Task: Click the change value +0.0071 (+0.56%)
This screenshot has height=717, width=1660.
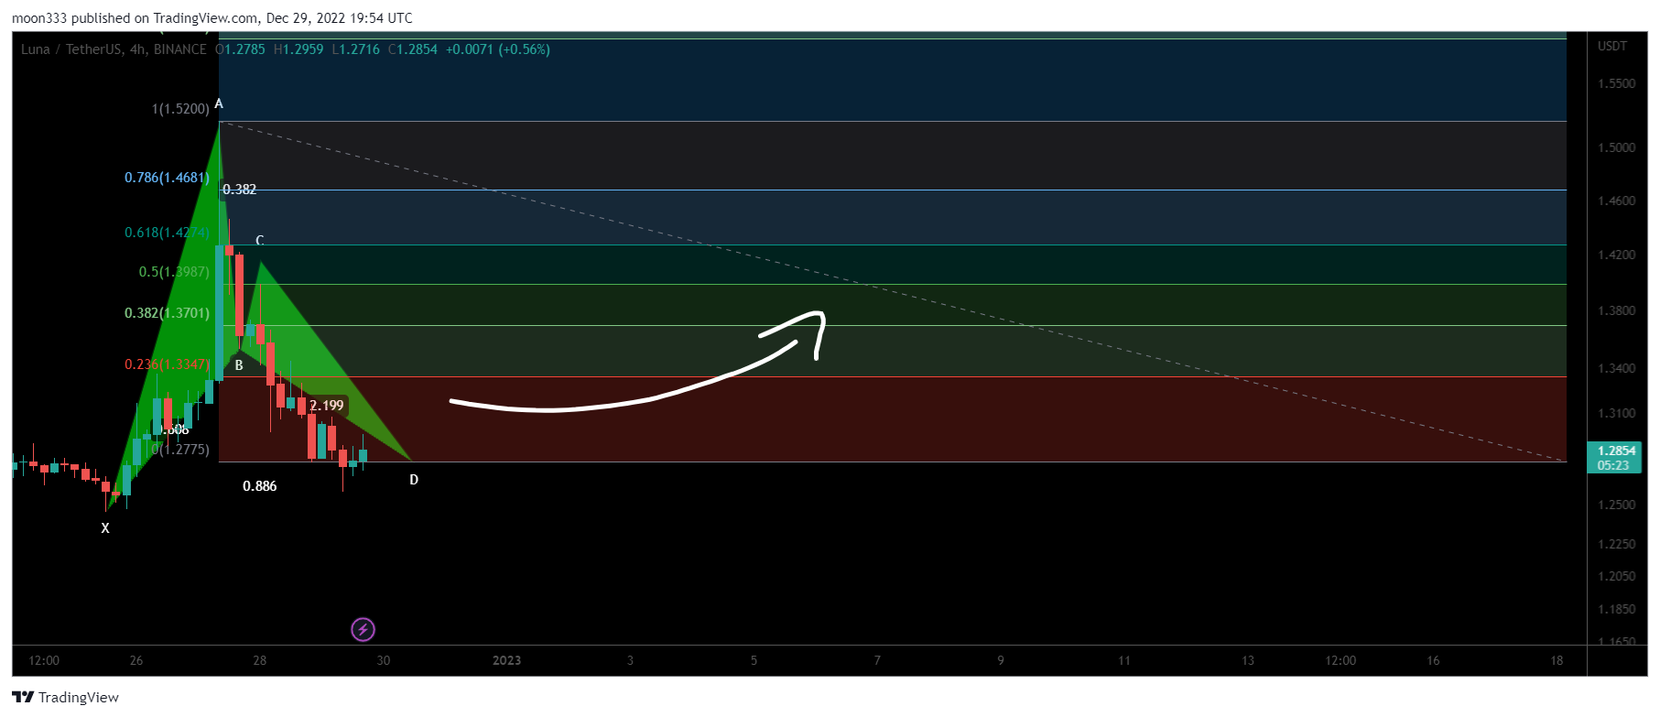Action: point(498,49)
